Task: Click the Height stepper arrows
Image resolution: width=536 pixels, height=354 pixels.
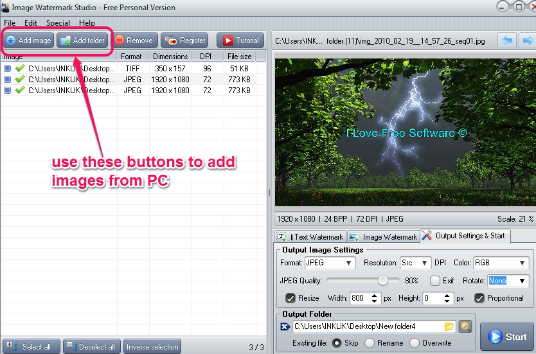Action: [447, 298]
